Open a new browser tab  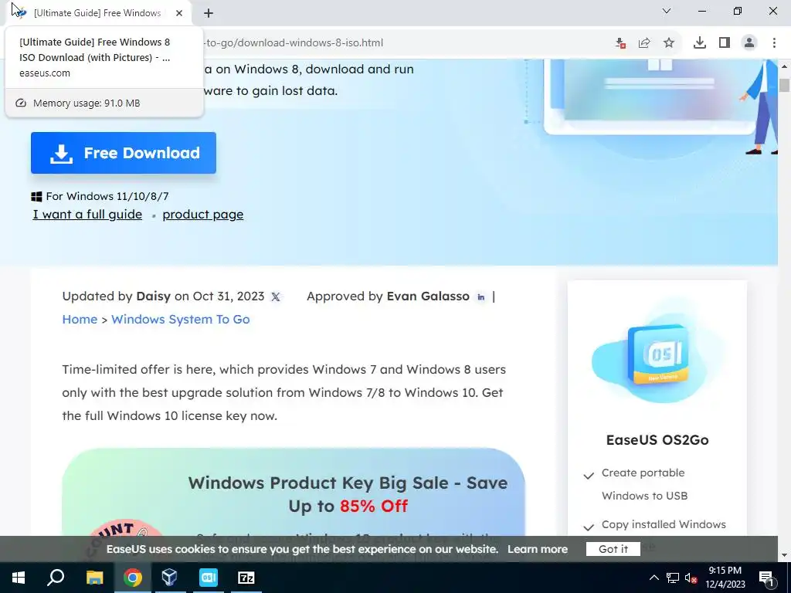coord(209,13)
